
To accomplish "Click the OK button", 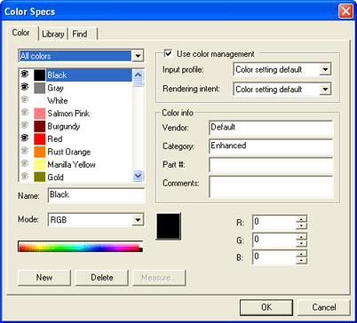I will point(266,307).
